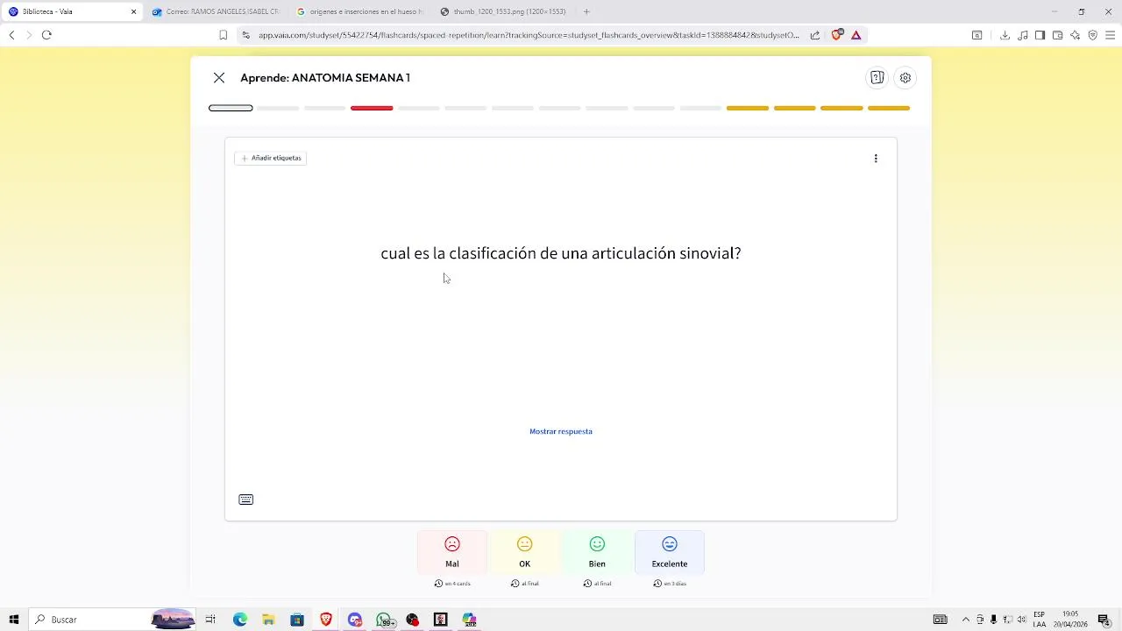Toggle the browser sidebar panel
1122x631 pixels.
pos(1040,35)
